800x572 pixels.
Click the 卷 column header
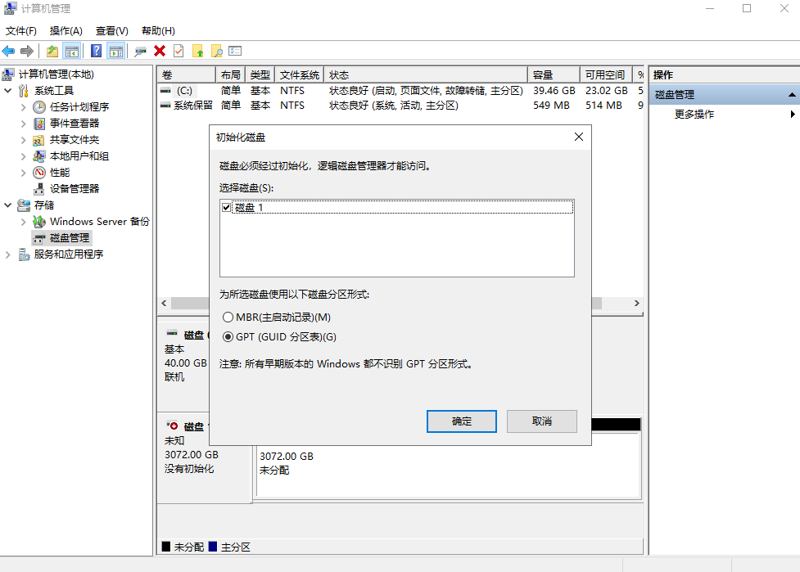(186, 75)
